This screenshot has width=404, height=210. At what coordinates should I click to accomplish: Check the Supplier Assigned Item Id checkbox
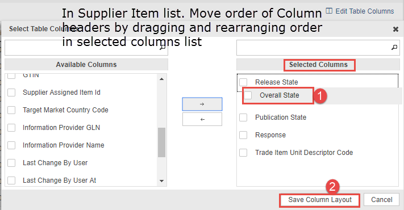[x=11, y=93]
